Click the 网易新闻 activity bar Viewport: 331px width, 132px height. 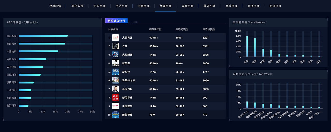click(33, 59)
